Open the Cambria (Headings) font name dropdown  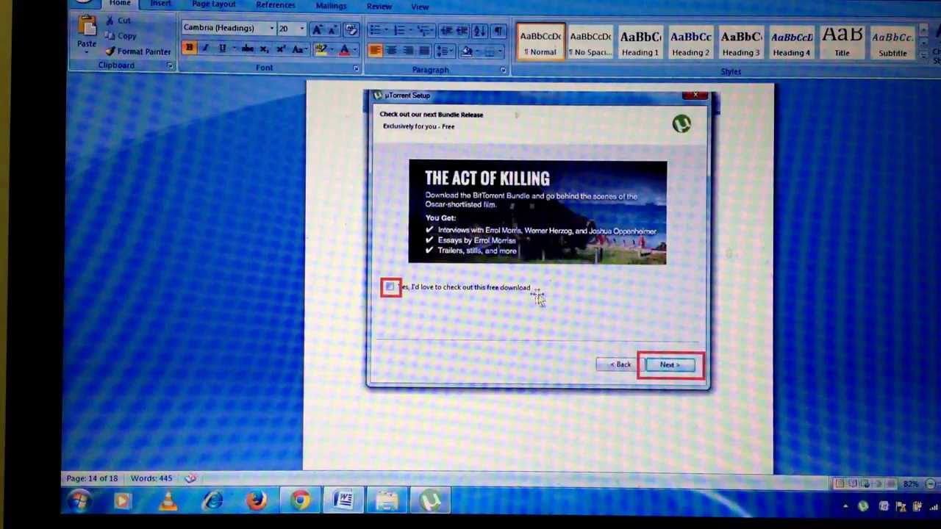(271, 29)
